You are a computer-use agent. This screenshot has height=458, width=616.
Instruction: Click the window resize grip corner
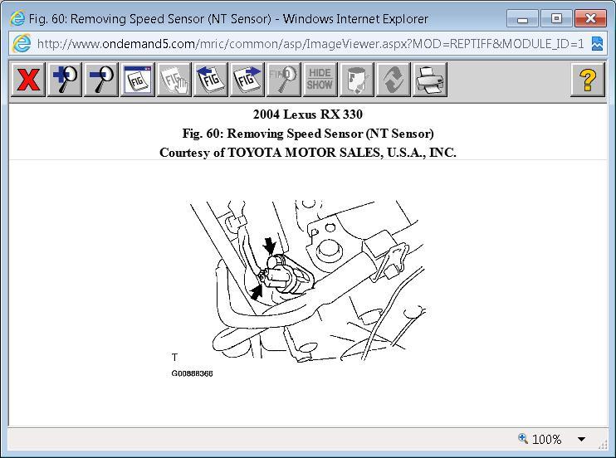click(x=603, y=445)
